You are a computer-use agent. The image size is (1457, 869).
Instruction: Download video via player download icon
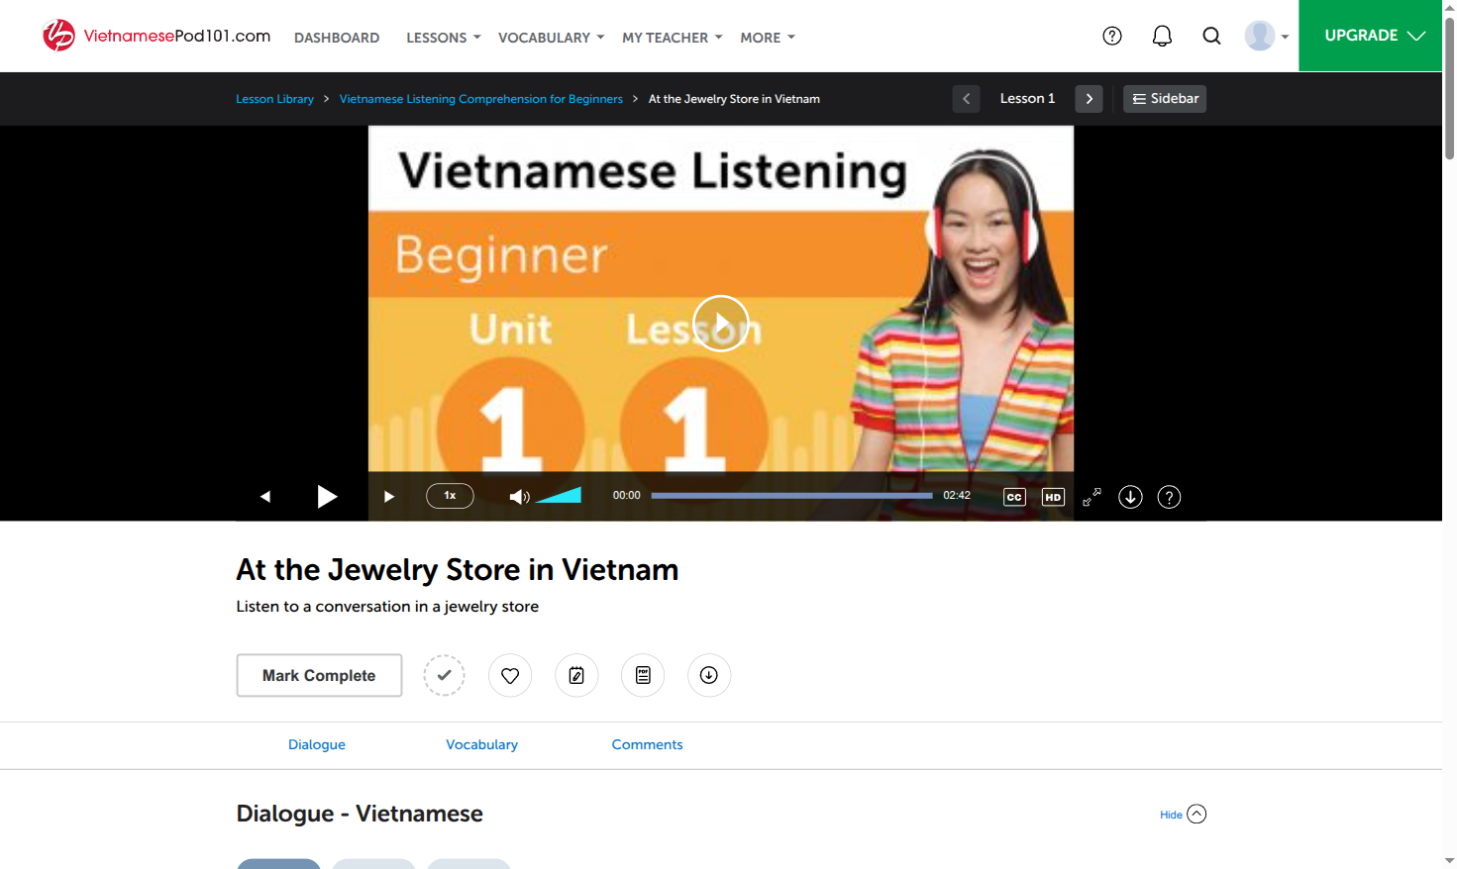point(1130,497)
